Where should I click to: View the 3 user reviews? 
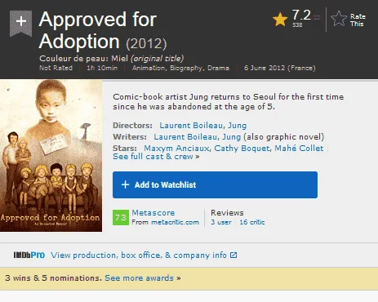tap(221, 222)
